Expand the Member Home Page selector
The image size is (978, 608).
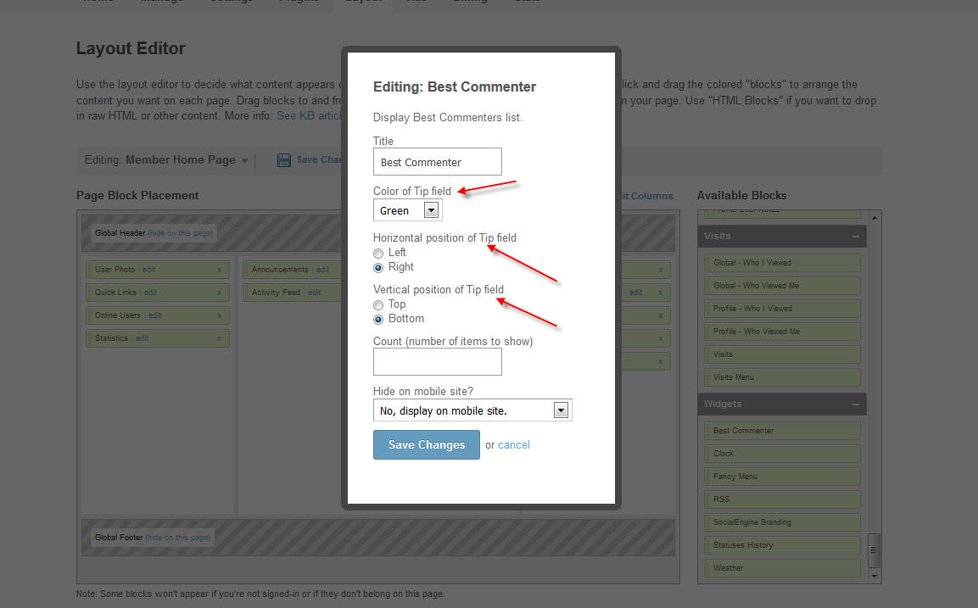(245, 160)
